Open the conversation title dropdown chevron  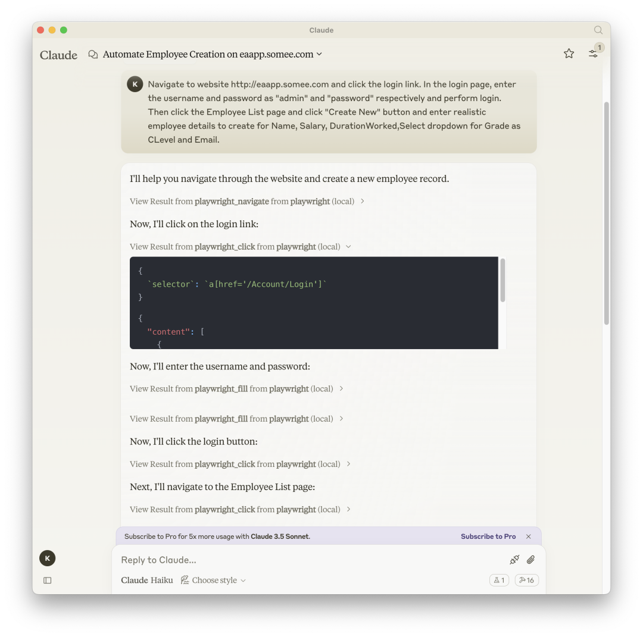tap(320, 54)
